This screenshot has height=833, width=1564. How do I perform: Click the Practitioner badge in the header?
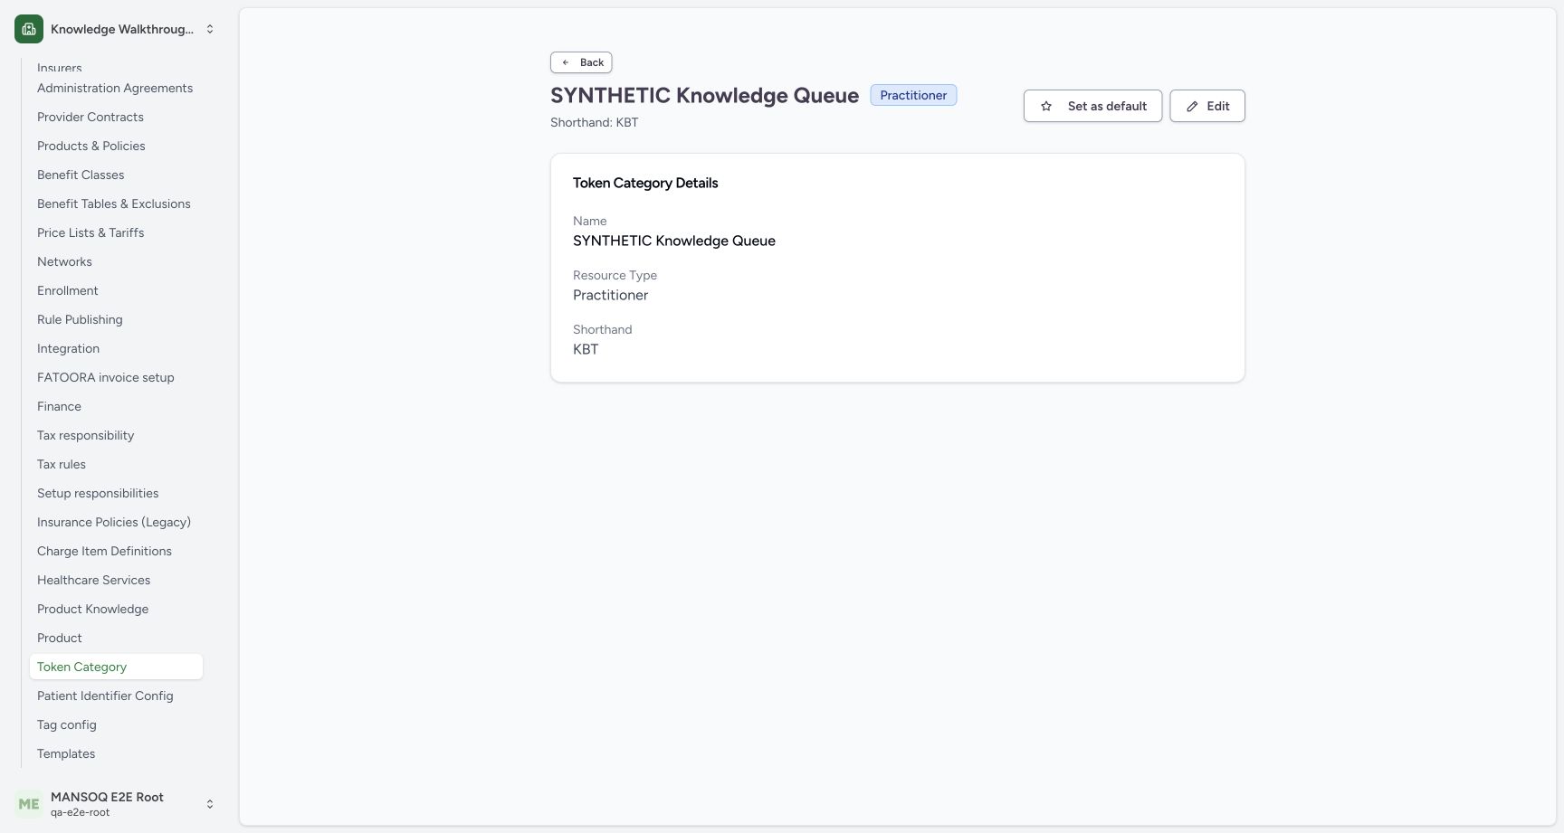[x=913, y=95]
